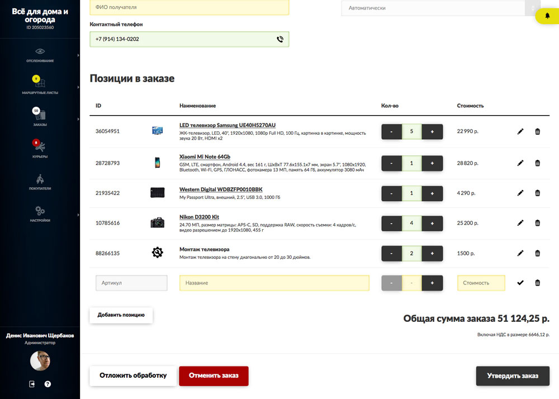This screenshot has height=399, width=559.
Task: Open Western Digital WDBZFP0010BBK link
Action: (221, 189)
